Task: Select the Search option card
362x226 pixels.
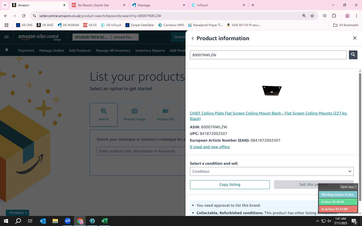Action: 104,115
